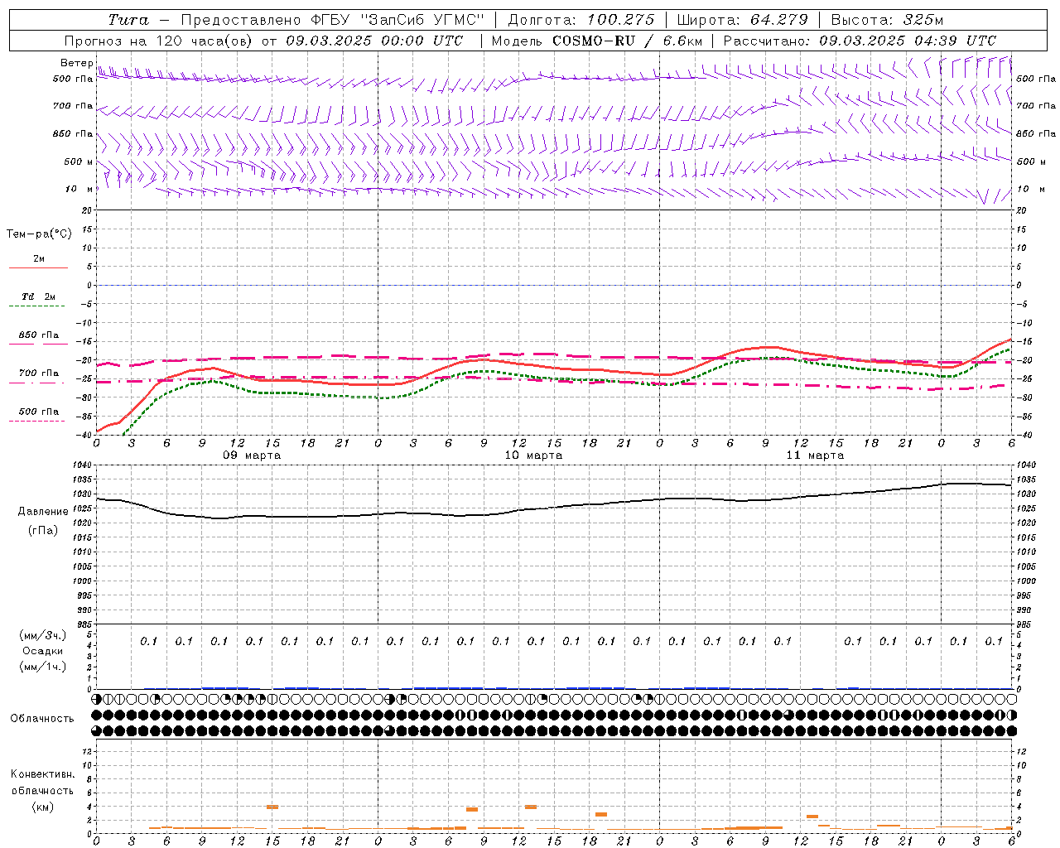Click the "(гПа)" unit label under Давление
Screen dimensions: 1060x848
pyautogui.click(x=42, y=531)
